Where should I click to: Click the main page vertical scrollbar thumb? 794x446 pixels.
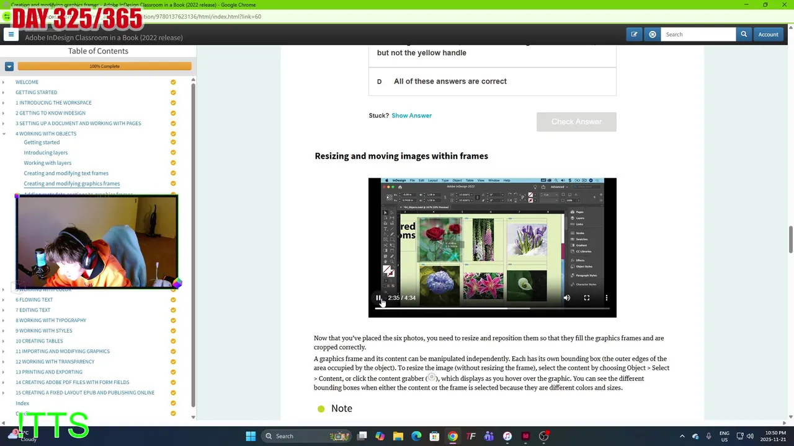[790, 240]
